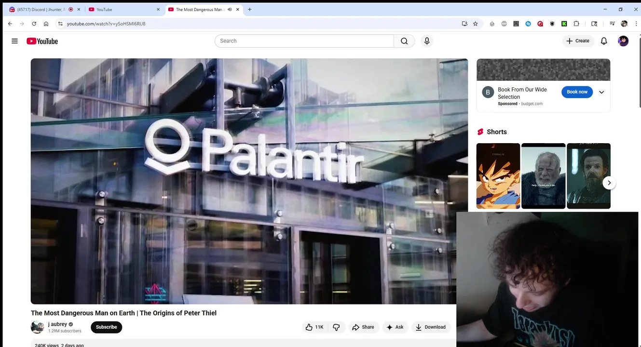This screenshot has width=641, height=347.
Task: Click the 1.29M subscribers text
Action: point(65,331)
